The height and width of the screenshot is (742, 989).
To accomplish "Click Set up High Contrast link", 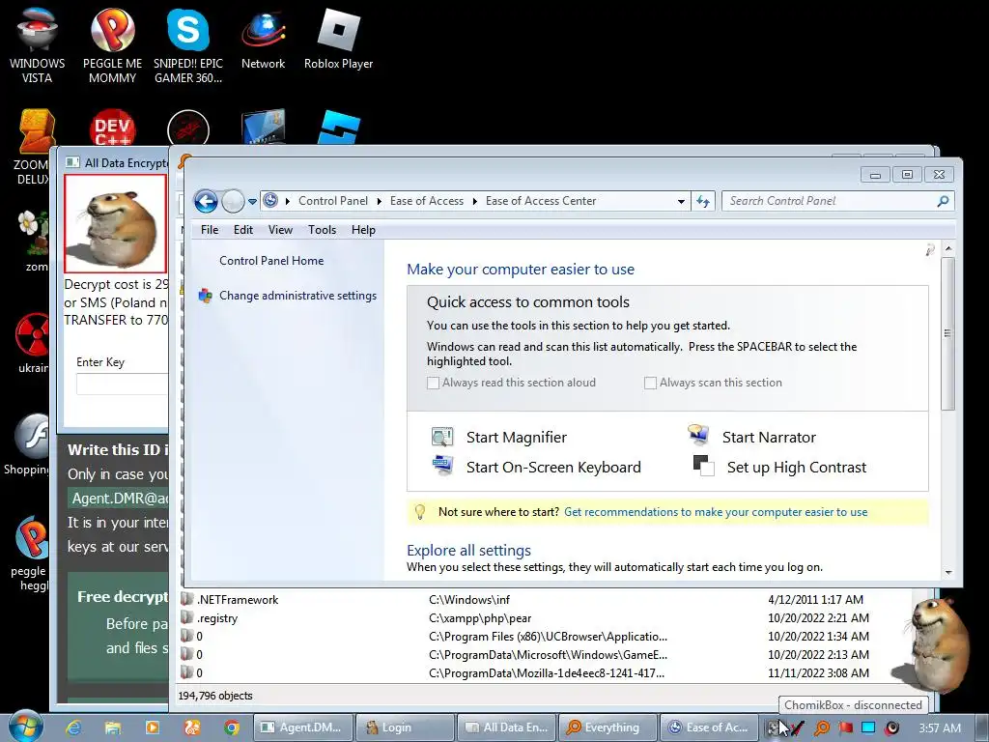I will click(797, 467).
